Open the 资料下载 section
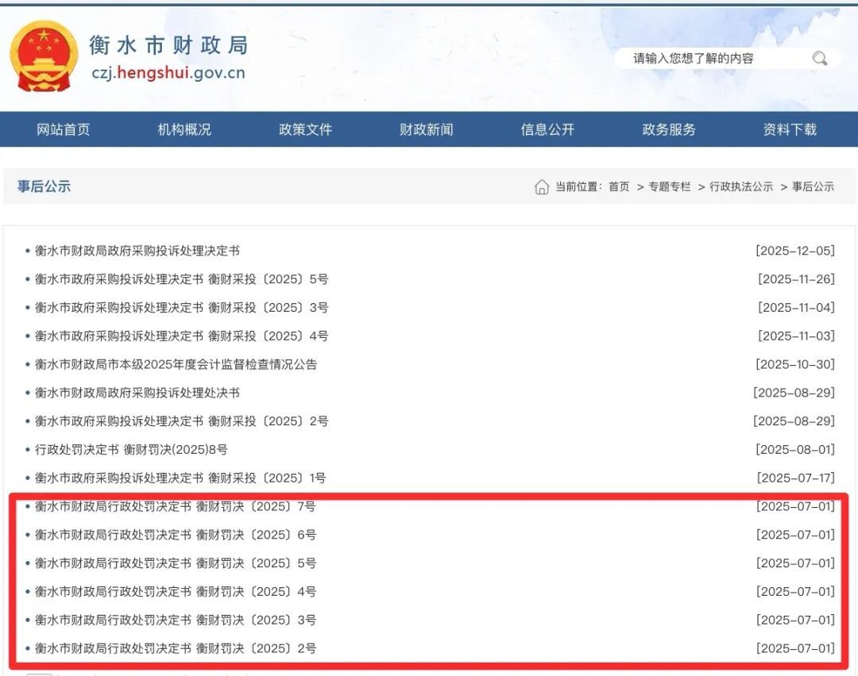Image resolution: width=858 pixels, height=676 pixels. [x=790, y=129]
